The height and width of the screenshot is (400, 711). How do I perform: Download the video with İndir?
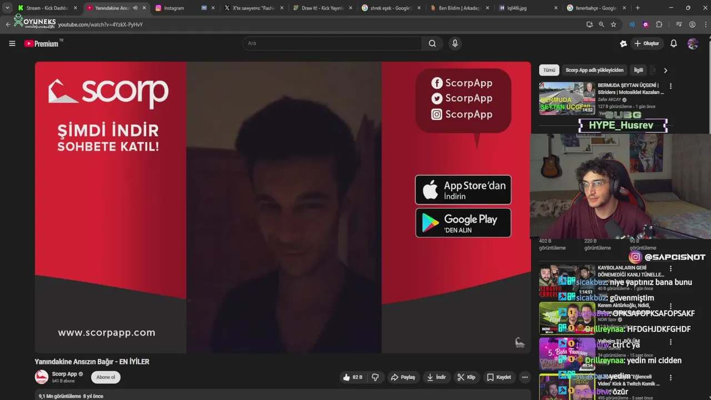[436, 377]
